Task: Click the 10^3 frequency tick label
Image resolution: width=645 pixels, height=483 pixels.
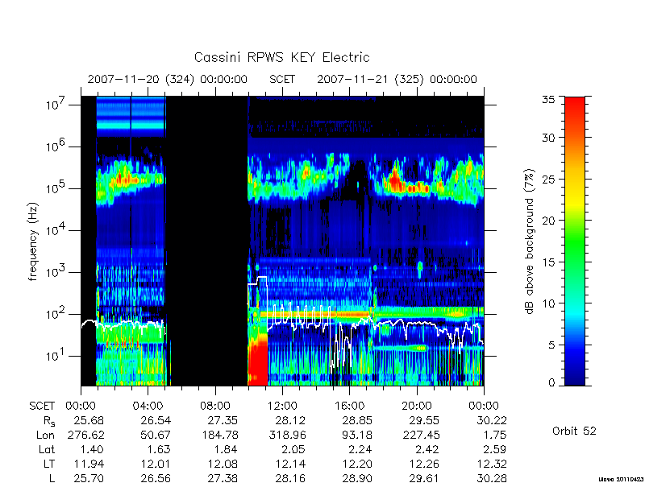Action: 57,271
